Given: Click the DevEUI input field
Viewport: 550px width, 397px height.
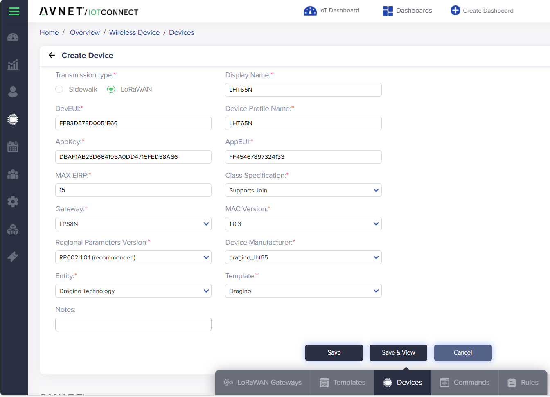Looking at the screenshot, I should (x=133, y=123).
